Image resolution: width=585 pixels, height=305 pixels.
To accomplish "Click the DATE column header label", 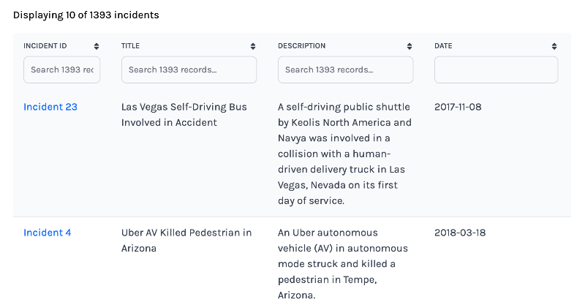I will click(x=443, y=46).
